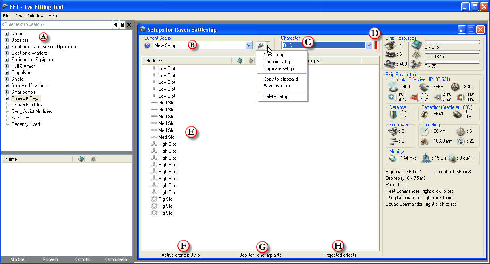Click the max velocity icon under Mobility
Image resolution: width=490 pixels, height=264 pixels.
(x=392, y=158)
